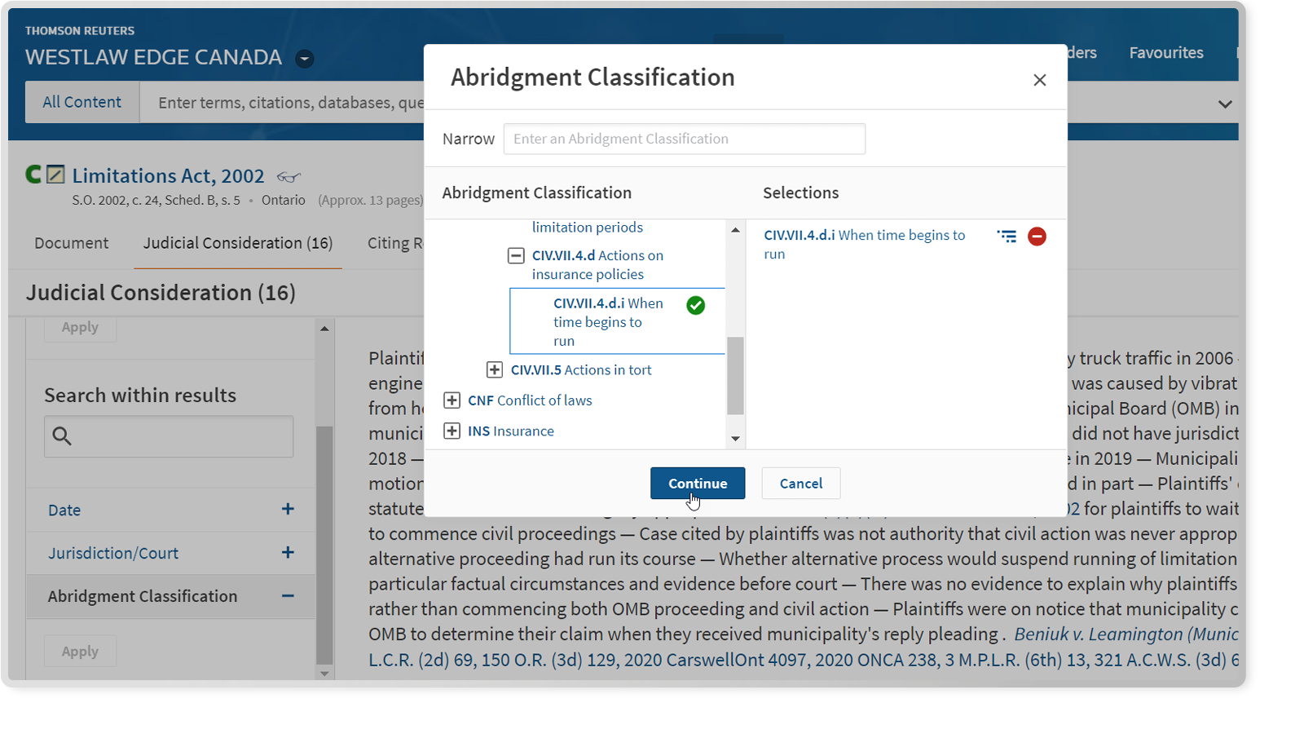1304x734 pixels.
Task: Click the upper Apply button in filters
Action: 80,328
